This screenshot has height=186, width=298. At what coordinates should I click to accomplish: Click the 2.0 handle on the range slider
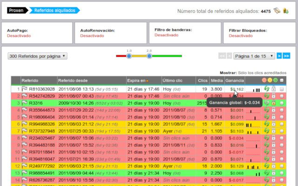[x=149, y=56]
